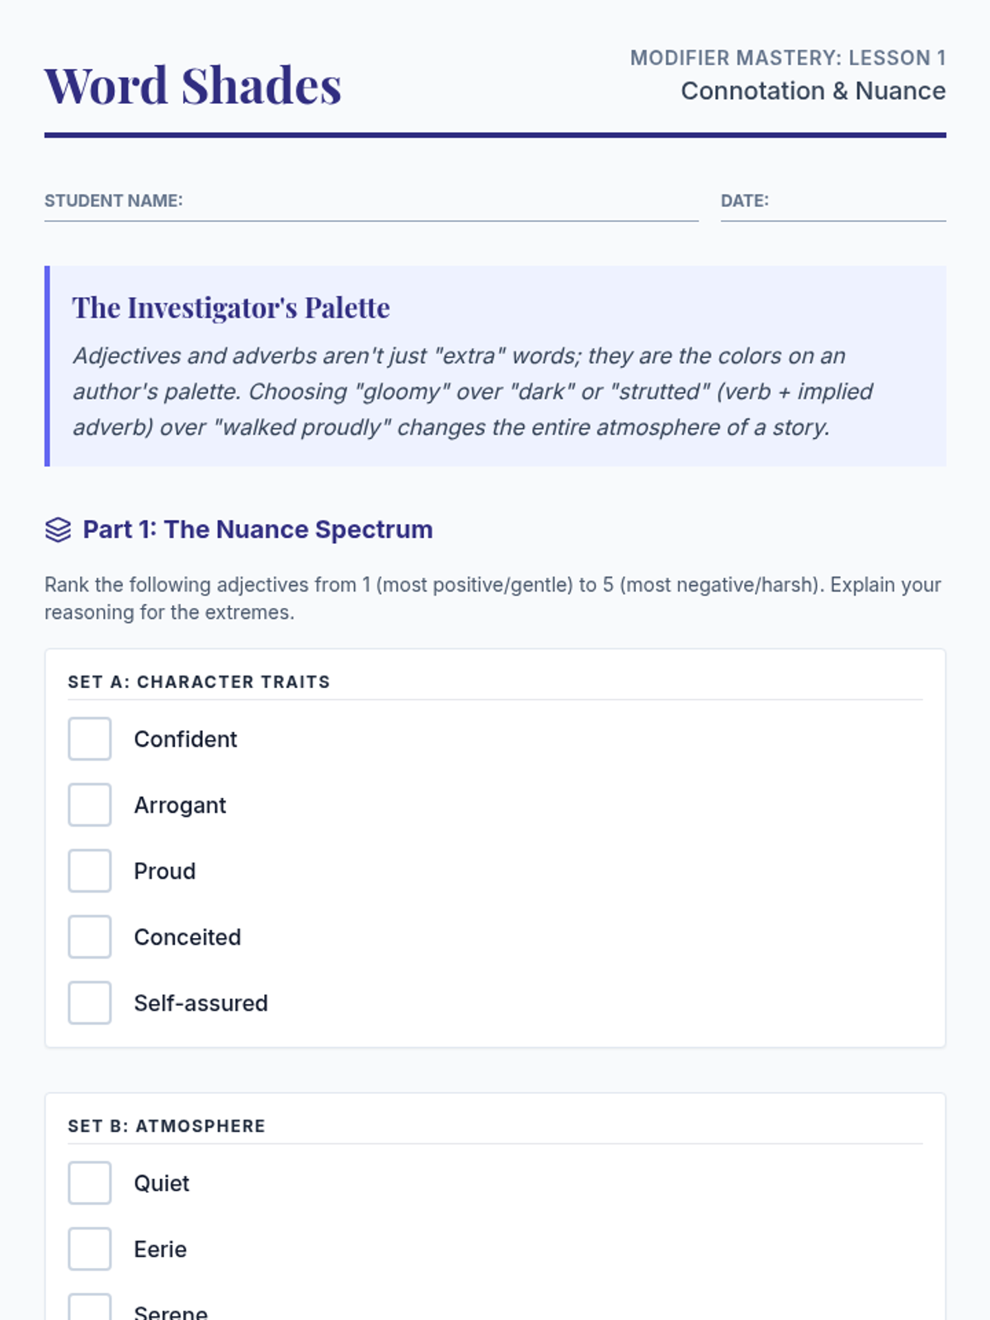Click the Word Shades title
Viewport: 990px width, 1320px height.
click(x=192, y=86)
